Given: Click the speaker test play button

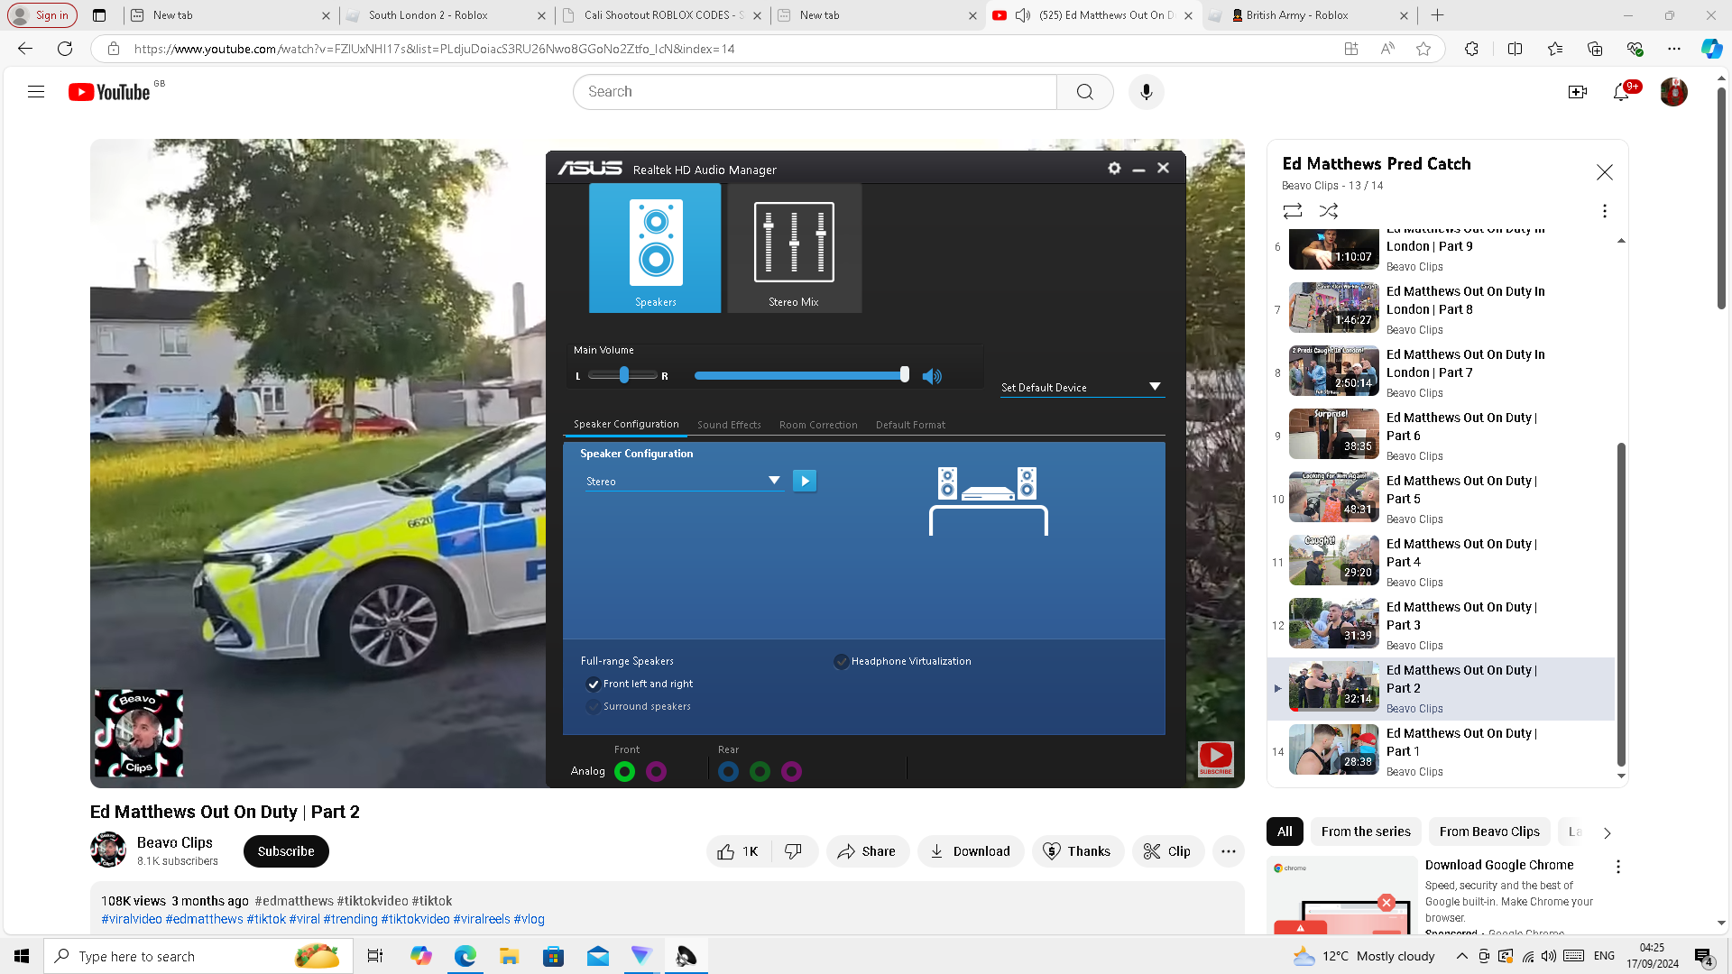Looking at the screenshot, I should click(x=805, y=481).
